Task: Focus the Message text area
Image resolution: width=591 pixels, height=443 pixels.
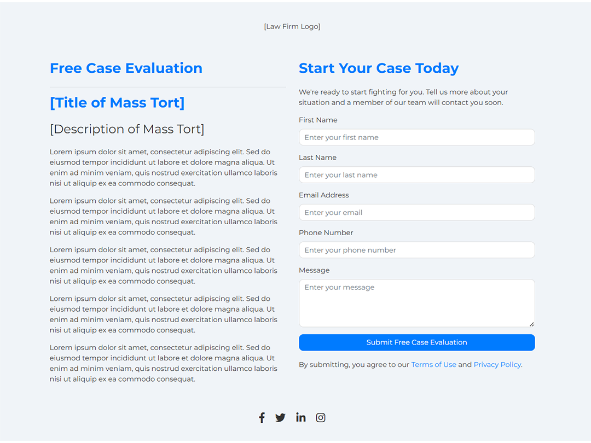Action: click(417, 303)
